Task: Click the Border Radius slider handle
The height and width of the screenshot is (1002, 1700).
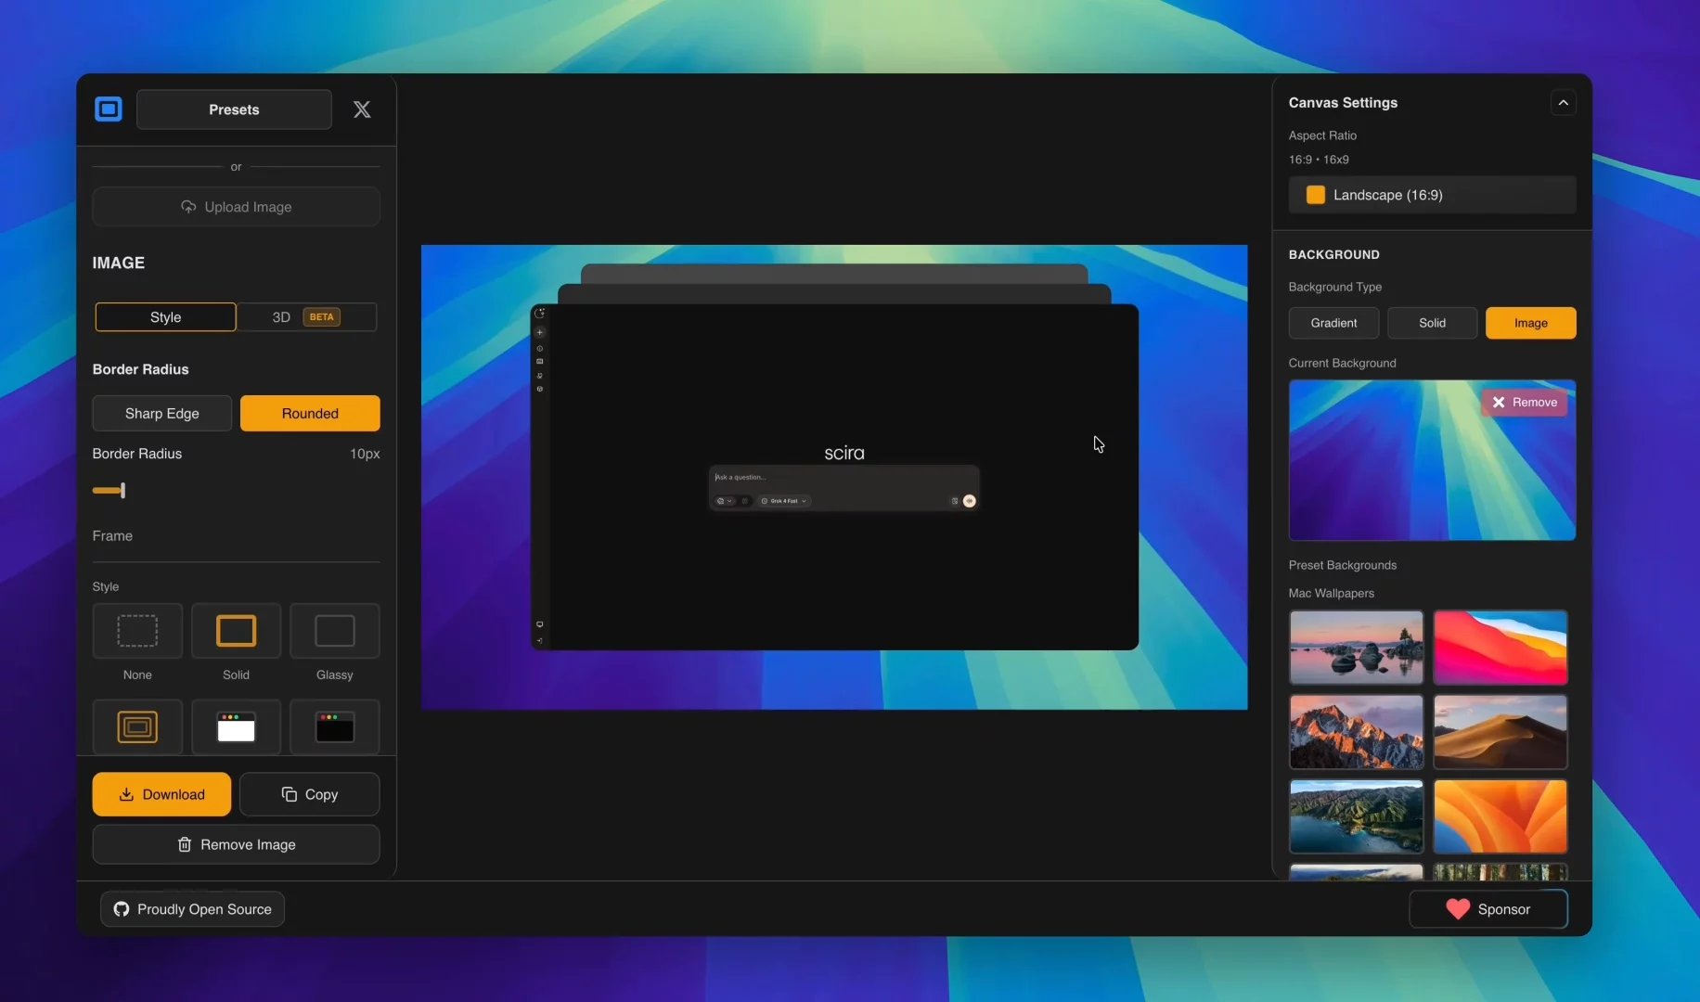Action: click(x=122, y=490)
